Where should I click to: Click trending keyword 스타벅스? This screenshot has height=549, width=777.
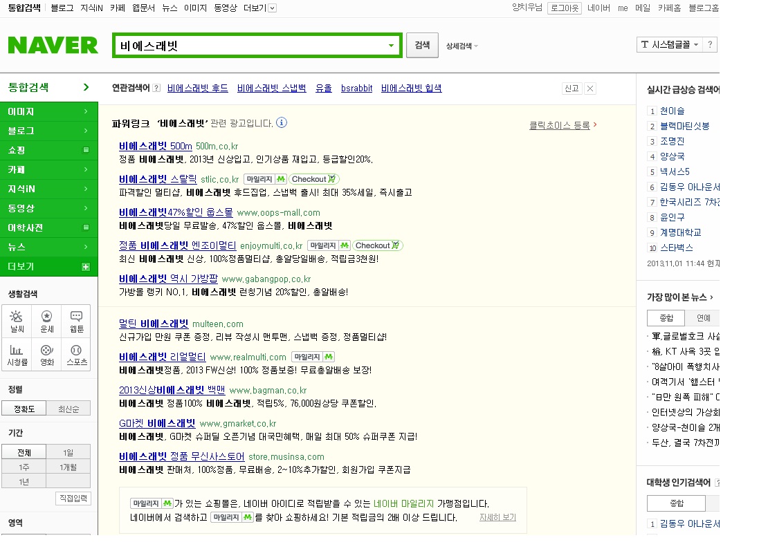(x=677, y=248)
